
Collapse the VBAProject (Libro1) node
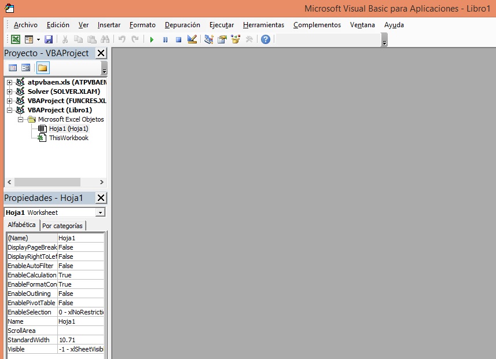click(x=9, y=110)
